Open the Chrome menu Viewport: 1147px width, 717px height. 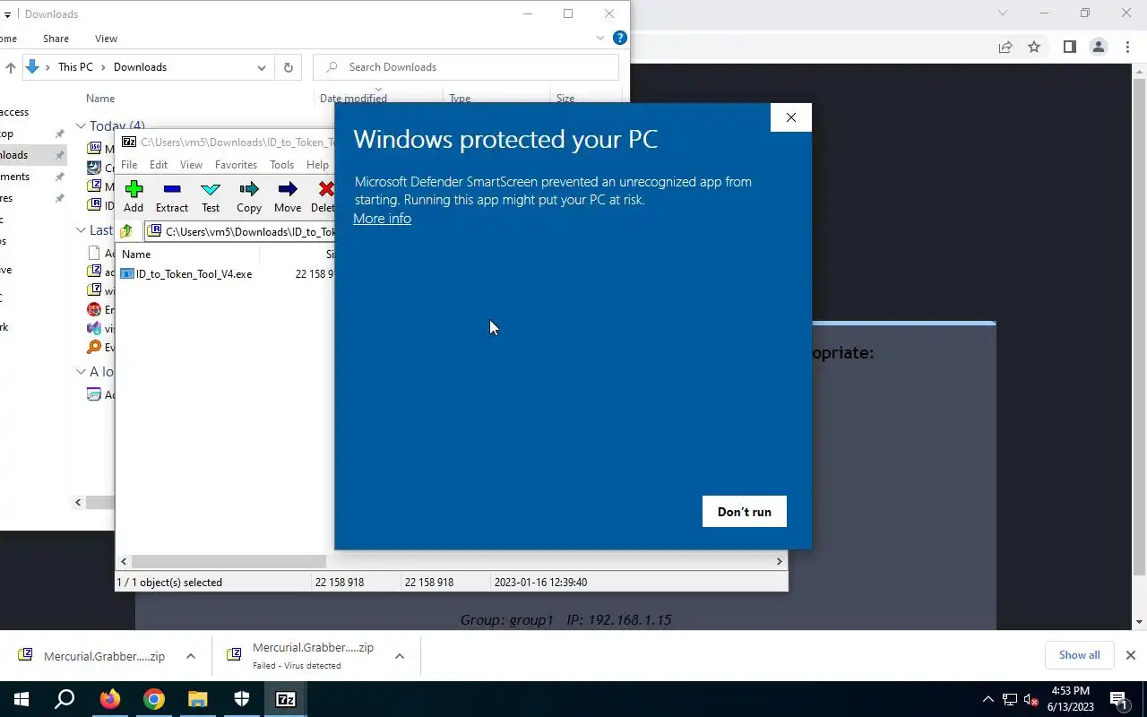tap(1126, 47)
